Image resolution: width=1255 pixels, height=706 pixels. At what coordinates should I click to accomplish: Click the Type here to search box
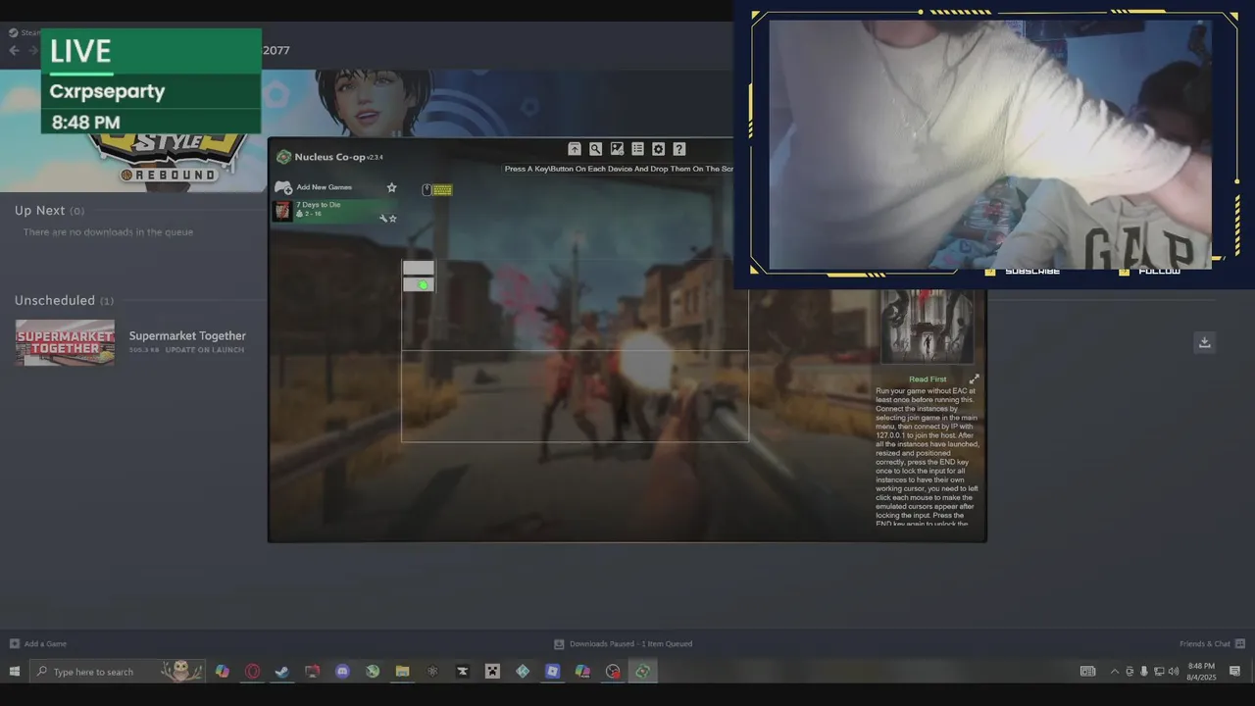[x=117, y=672]
